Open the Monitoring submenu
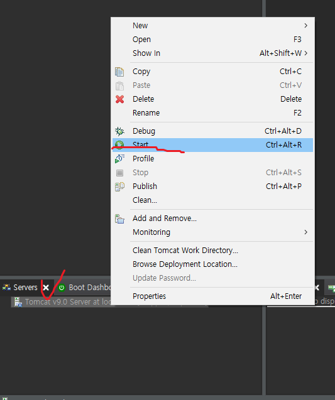The width and height of the screenshot is (335, 400). click(x=212, y=232)
